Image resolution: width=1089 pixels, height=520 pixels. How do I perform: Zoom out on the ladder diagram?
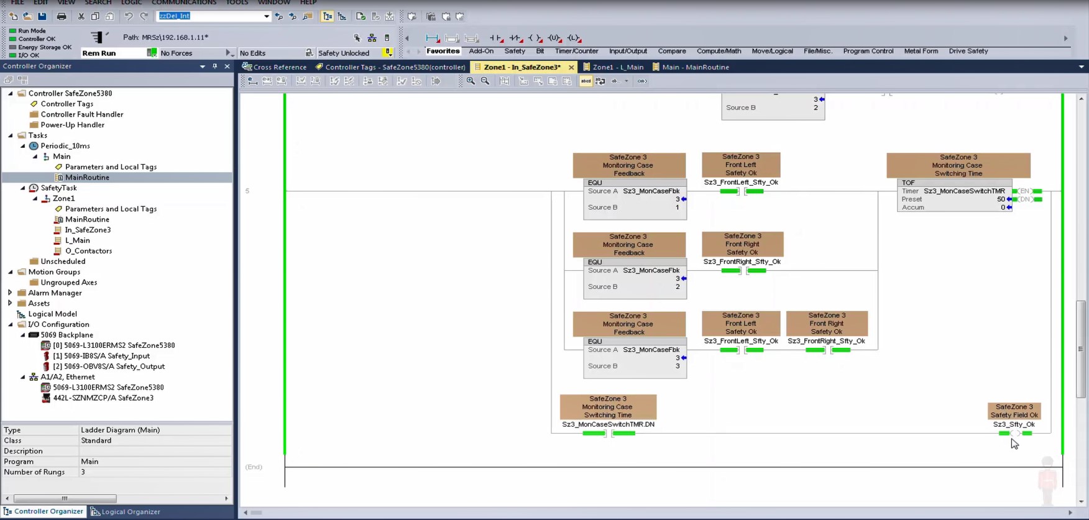click(x=485, y=81)
